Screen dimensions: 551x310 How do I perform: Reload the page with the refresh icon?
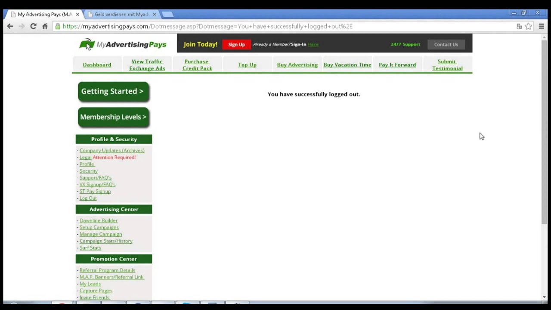[x=33, y=26]
